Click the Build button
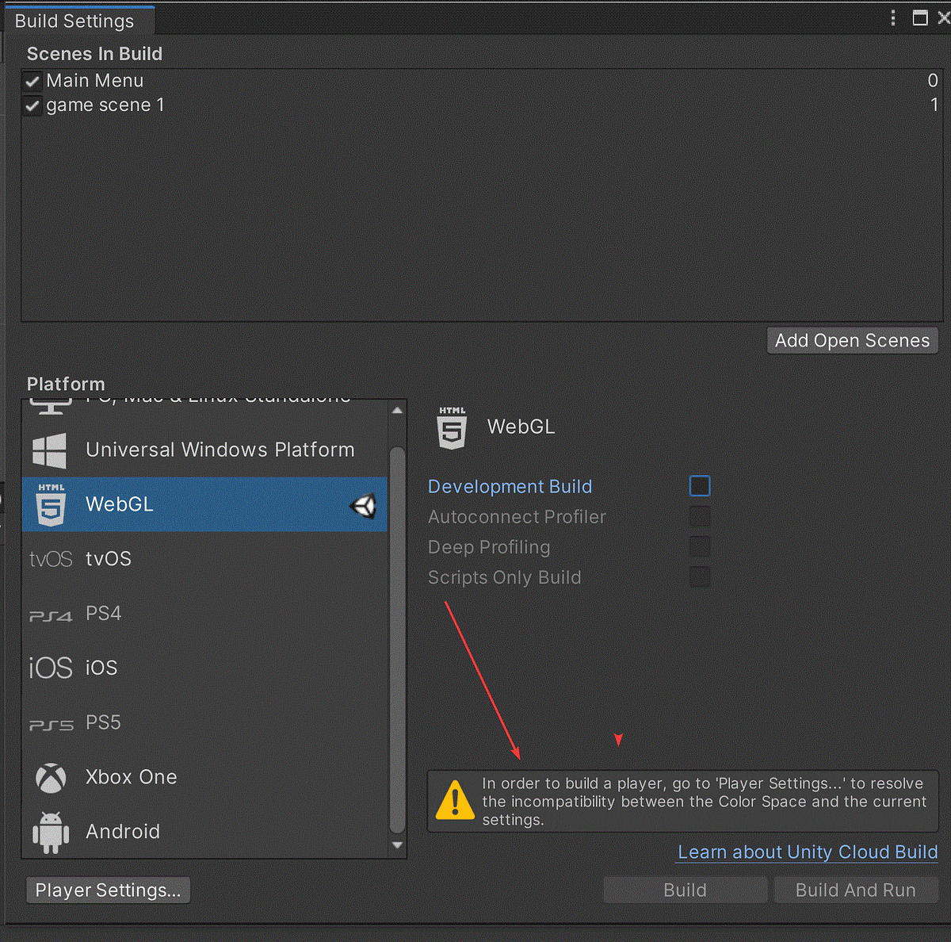 click(x=685, y=890)
